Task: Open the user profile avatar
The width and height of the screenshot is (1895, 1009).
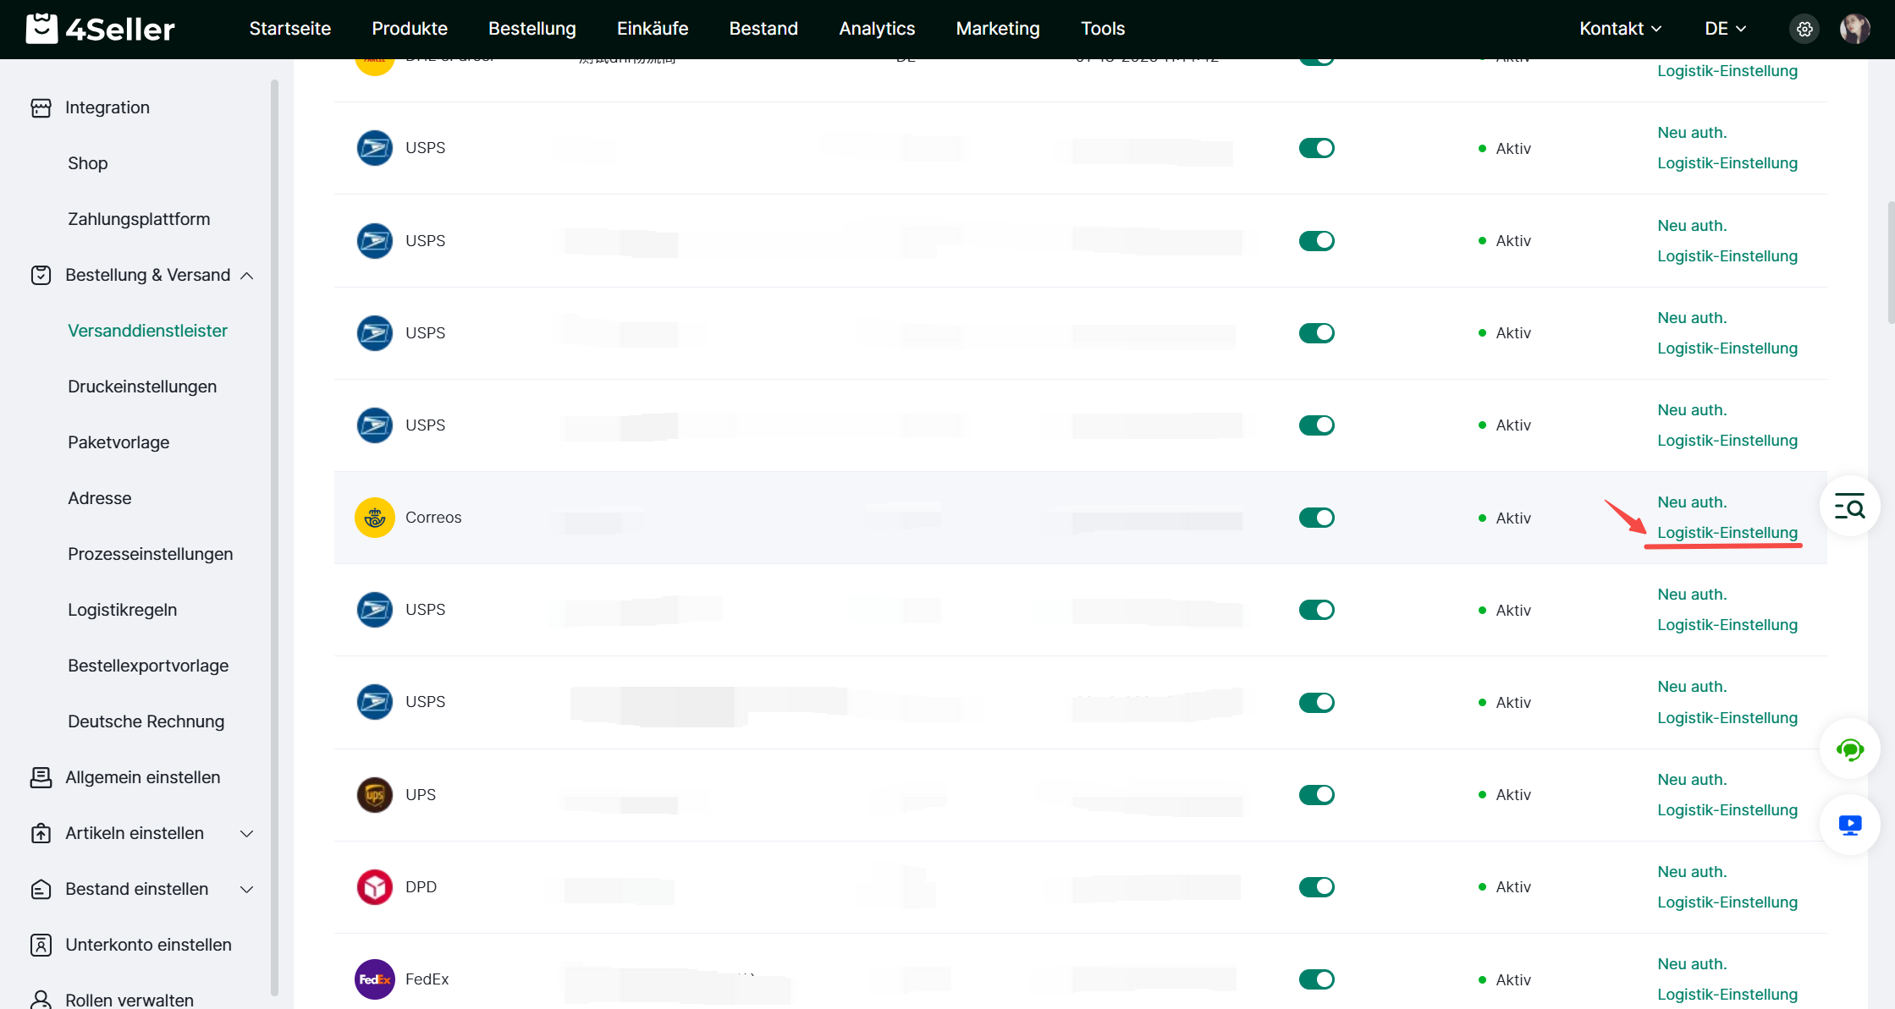Action: coord(1854,29)
